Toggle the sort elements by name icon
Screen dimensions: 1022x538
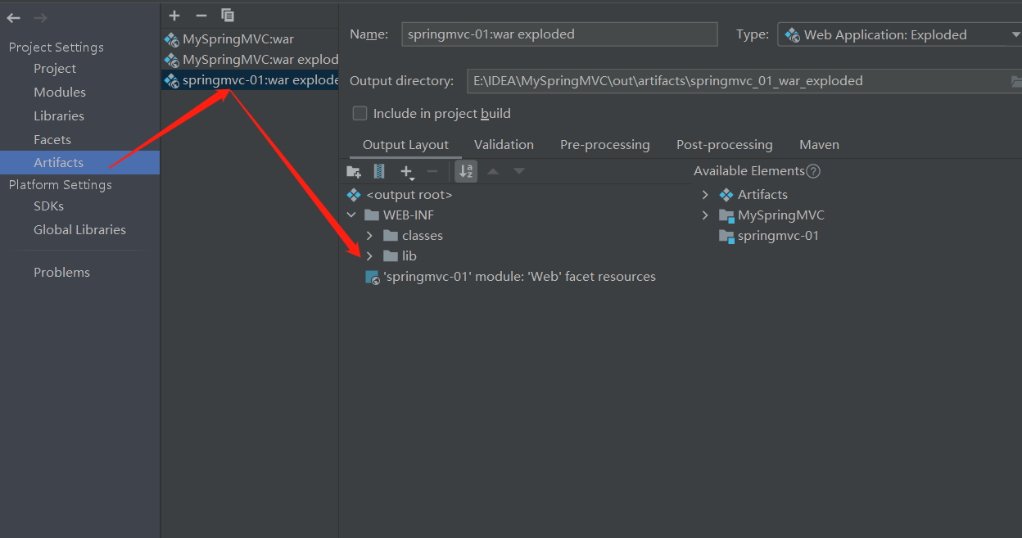tap(466, 171)
